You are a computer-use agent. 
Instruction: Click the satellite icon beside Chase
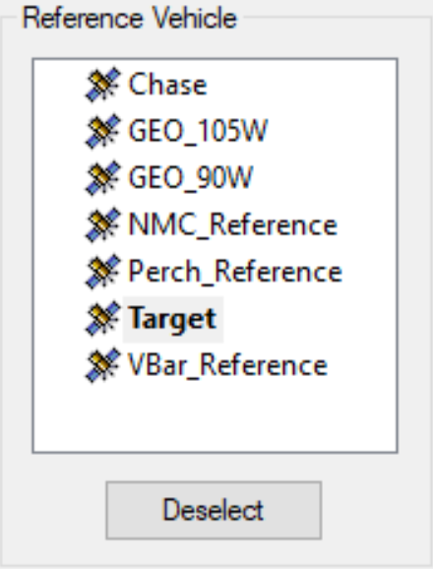pos(103,85)
